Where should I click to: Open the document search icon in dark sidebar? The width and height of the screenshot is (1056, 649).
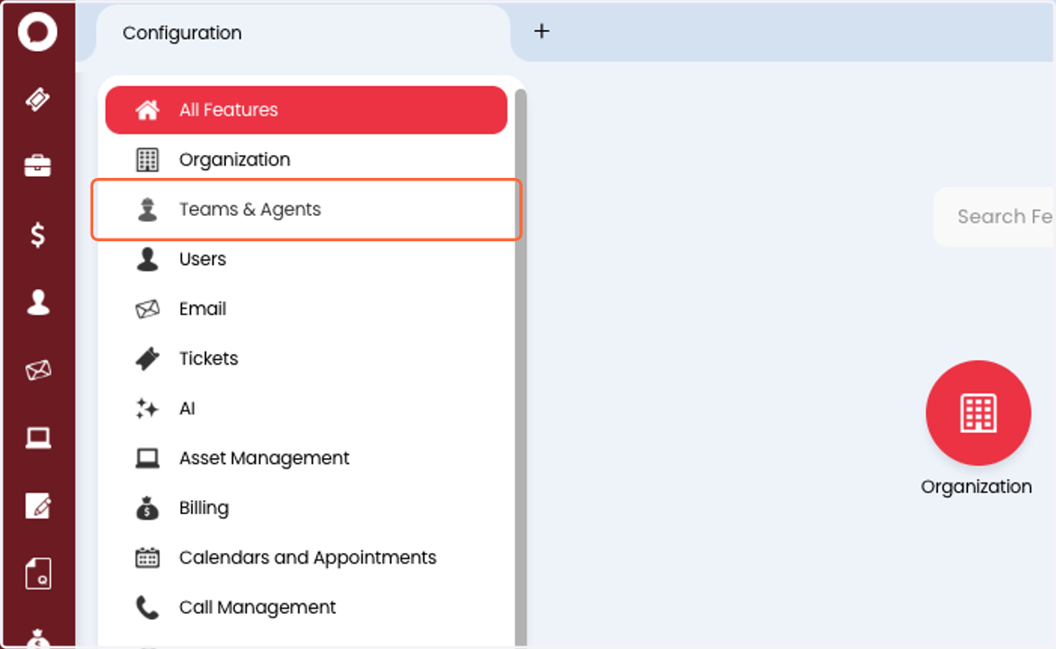click(38, 573)
